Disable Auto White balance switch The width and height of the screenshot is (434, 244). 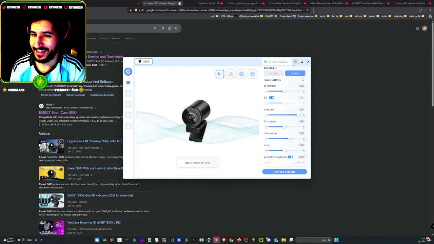290,157
